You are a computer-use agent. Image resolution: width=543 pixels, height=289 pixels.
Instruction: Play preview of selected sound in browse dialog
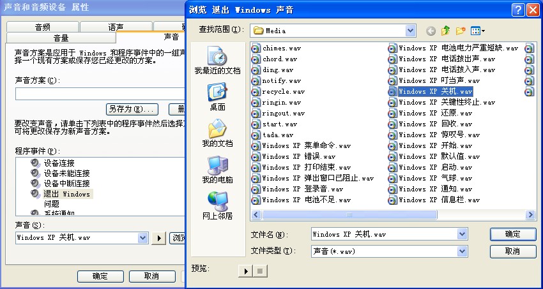245,271
